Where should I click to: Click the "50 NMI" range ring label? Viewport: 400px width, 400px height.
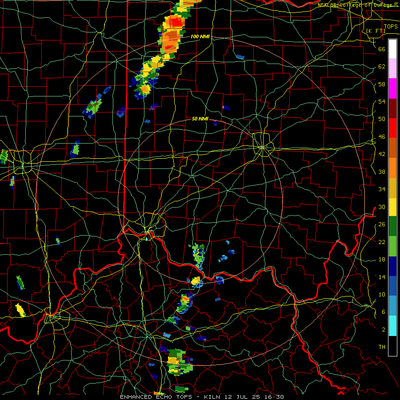point(200,119)
